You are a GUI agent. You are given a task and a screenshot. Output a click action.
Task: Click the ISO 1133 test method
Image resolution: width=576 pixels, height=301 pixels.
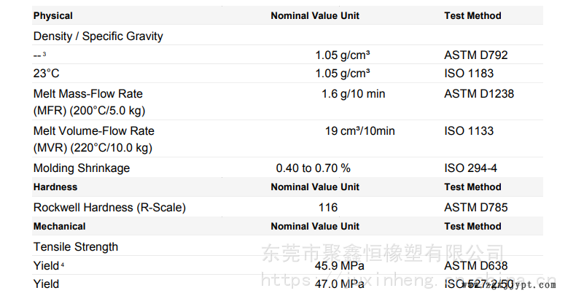tap(469, 131)
